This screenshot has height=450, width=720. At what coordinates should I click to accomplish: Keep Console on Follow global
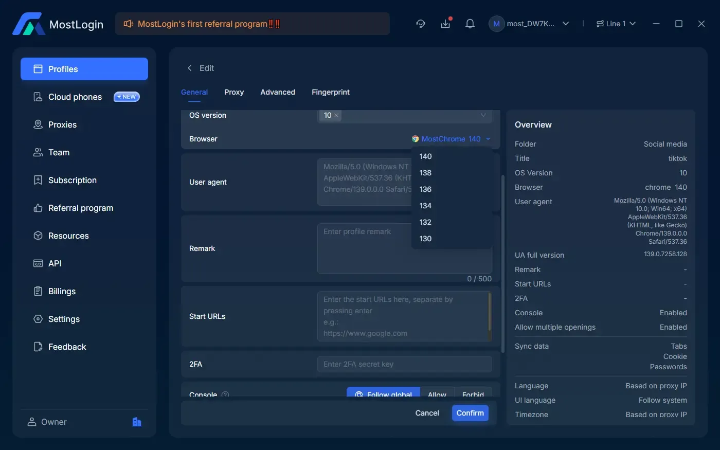click(x=383, y=394)
